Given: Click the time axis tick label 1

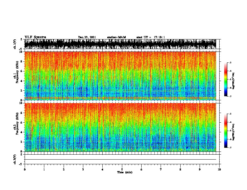Looking at the screenshot, I should point(44,170).
